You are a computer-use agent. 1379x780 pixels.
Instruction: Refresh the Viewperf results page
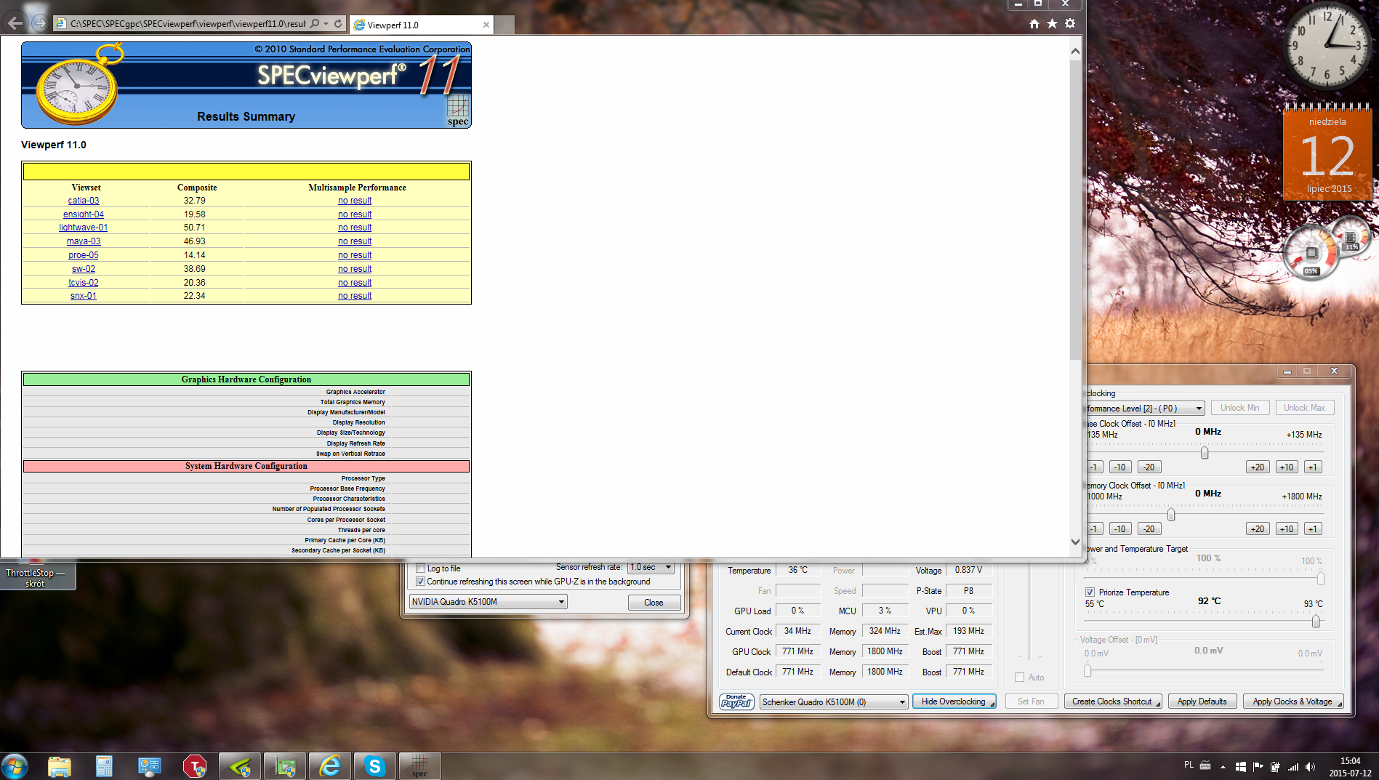(338, 24)
